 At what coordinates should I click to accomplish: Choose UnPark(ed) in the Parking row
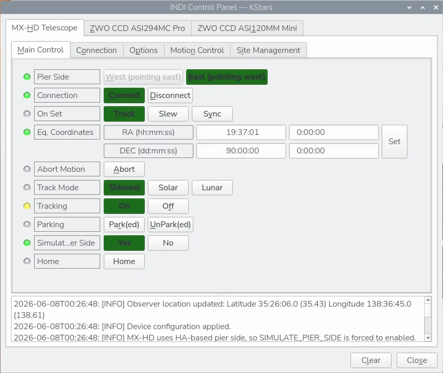click(171, 224)
